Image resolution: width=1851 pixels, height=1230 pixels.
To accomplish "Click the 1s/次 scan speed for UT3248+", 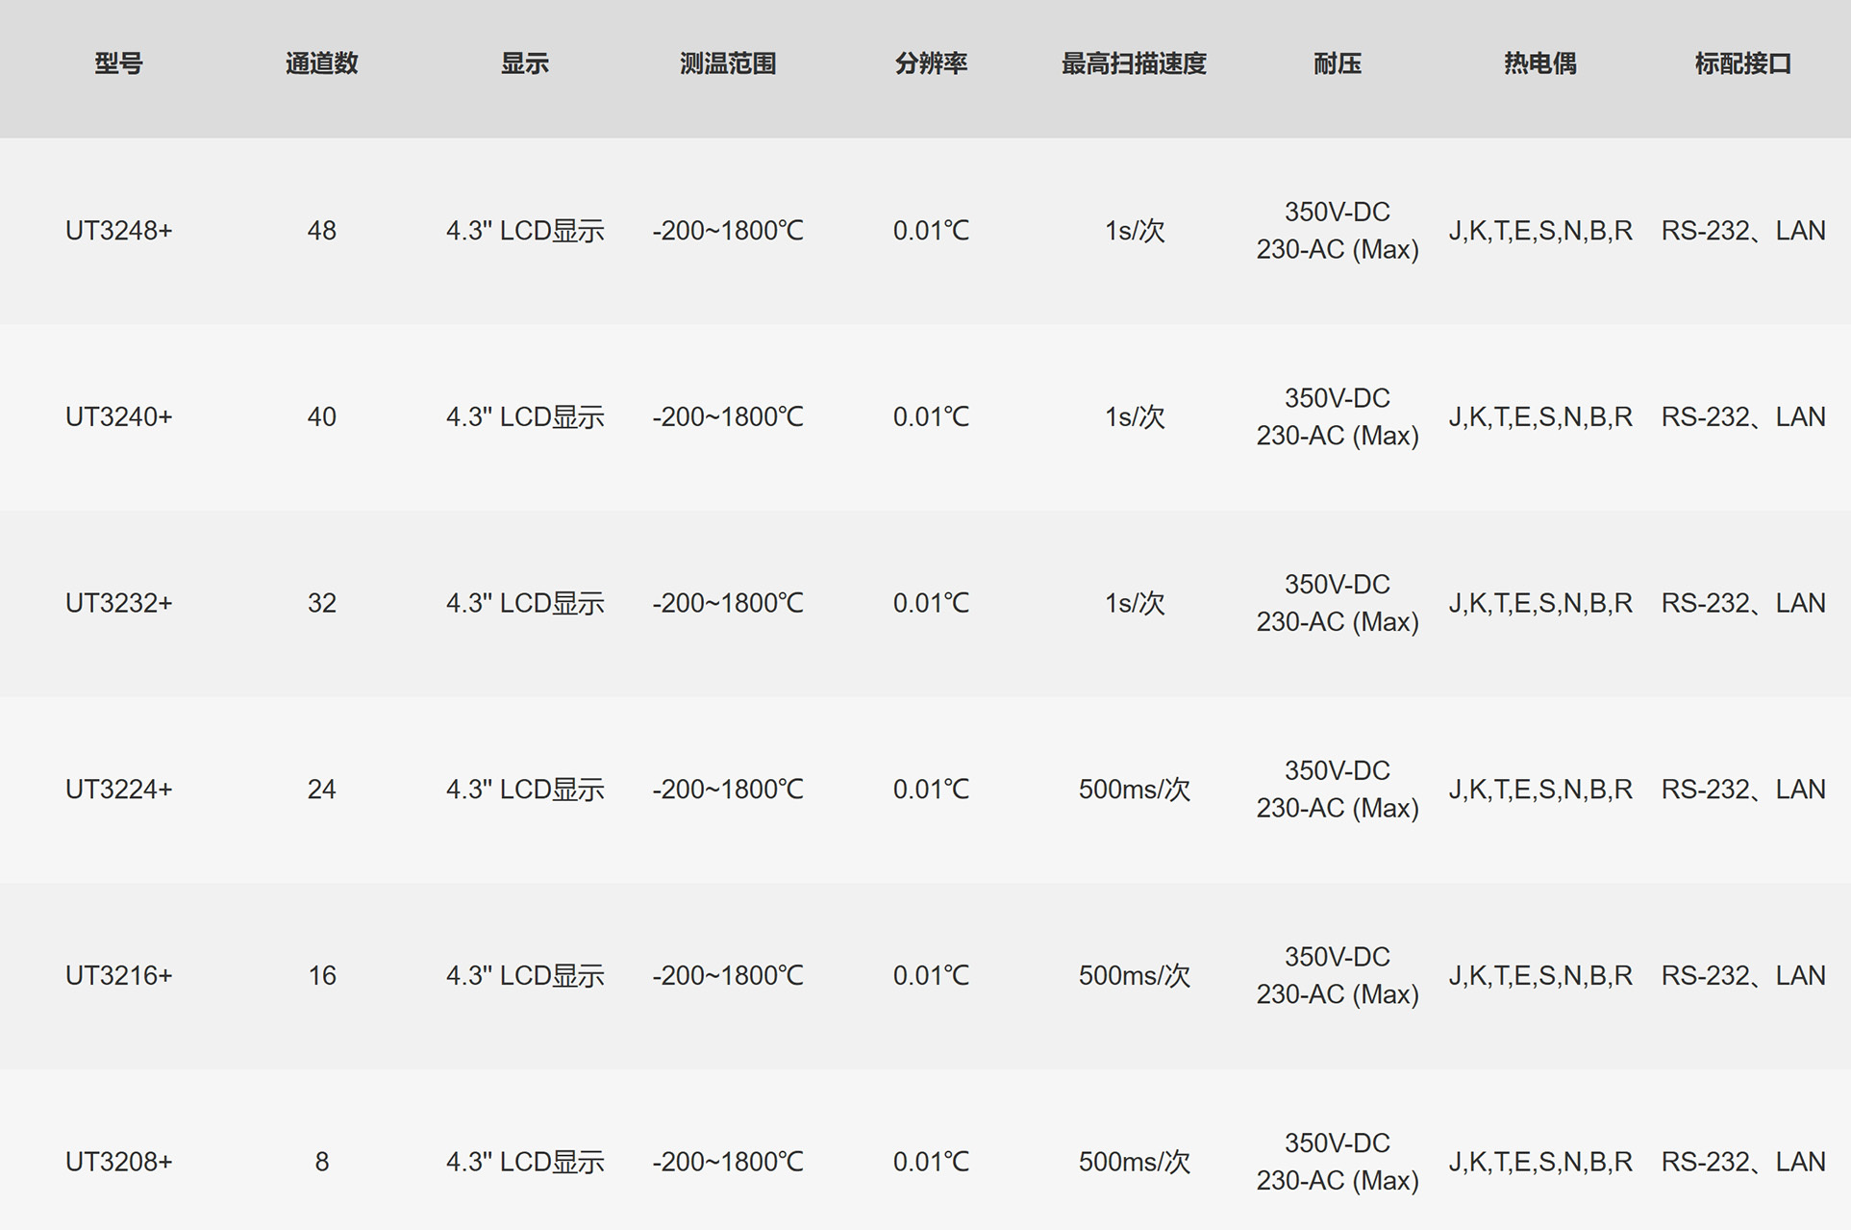I will 1134,231.
